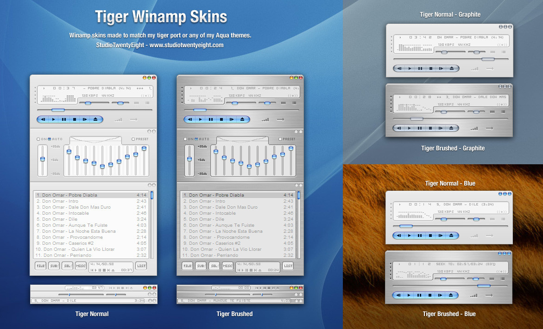Viewport: 543px width, 329px height.
Task: Select 'Don Omar - Caserios #2' in Tiger Brushed playlist
Action: pos(238,243)
